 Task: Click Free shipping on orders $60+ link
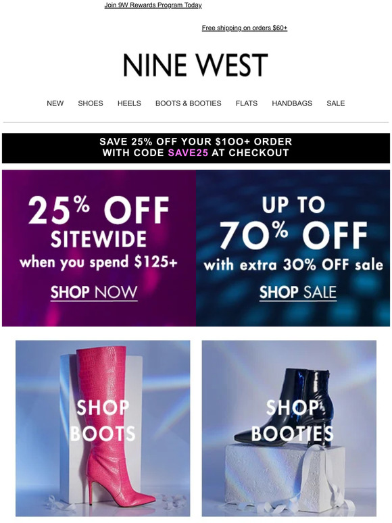pos(245,28)
